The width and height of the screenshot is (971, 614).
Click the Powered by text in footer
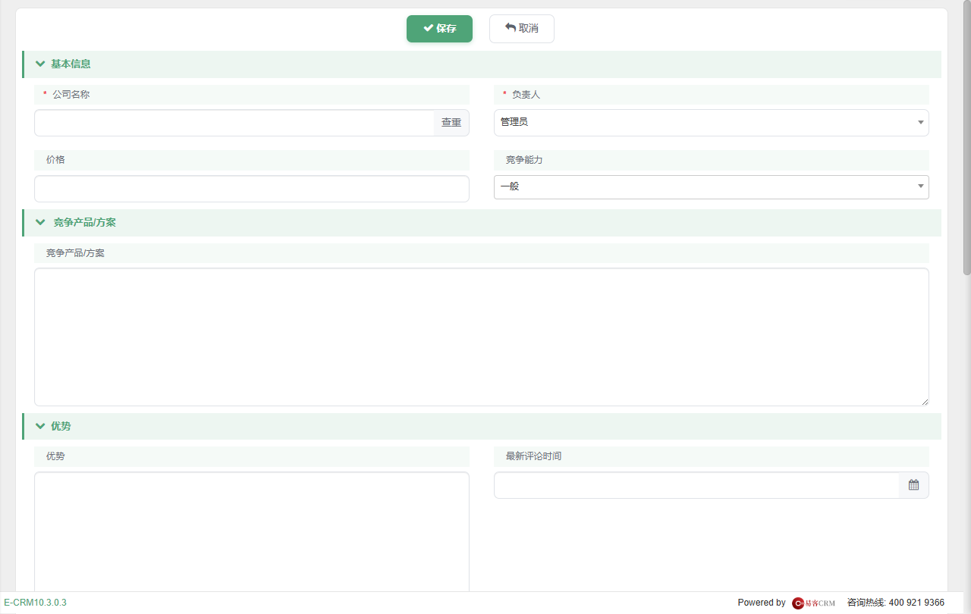coord(762,603)
